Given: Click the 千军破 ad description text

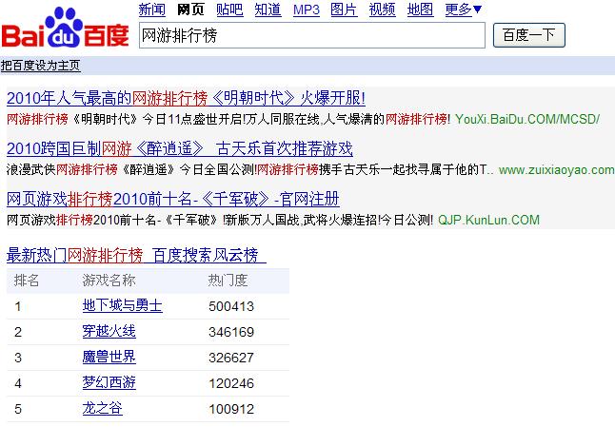Looking at the screenshot, I should tap(220, 220).
